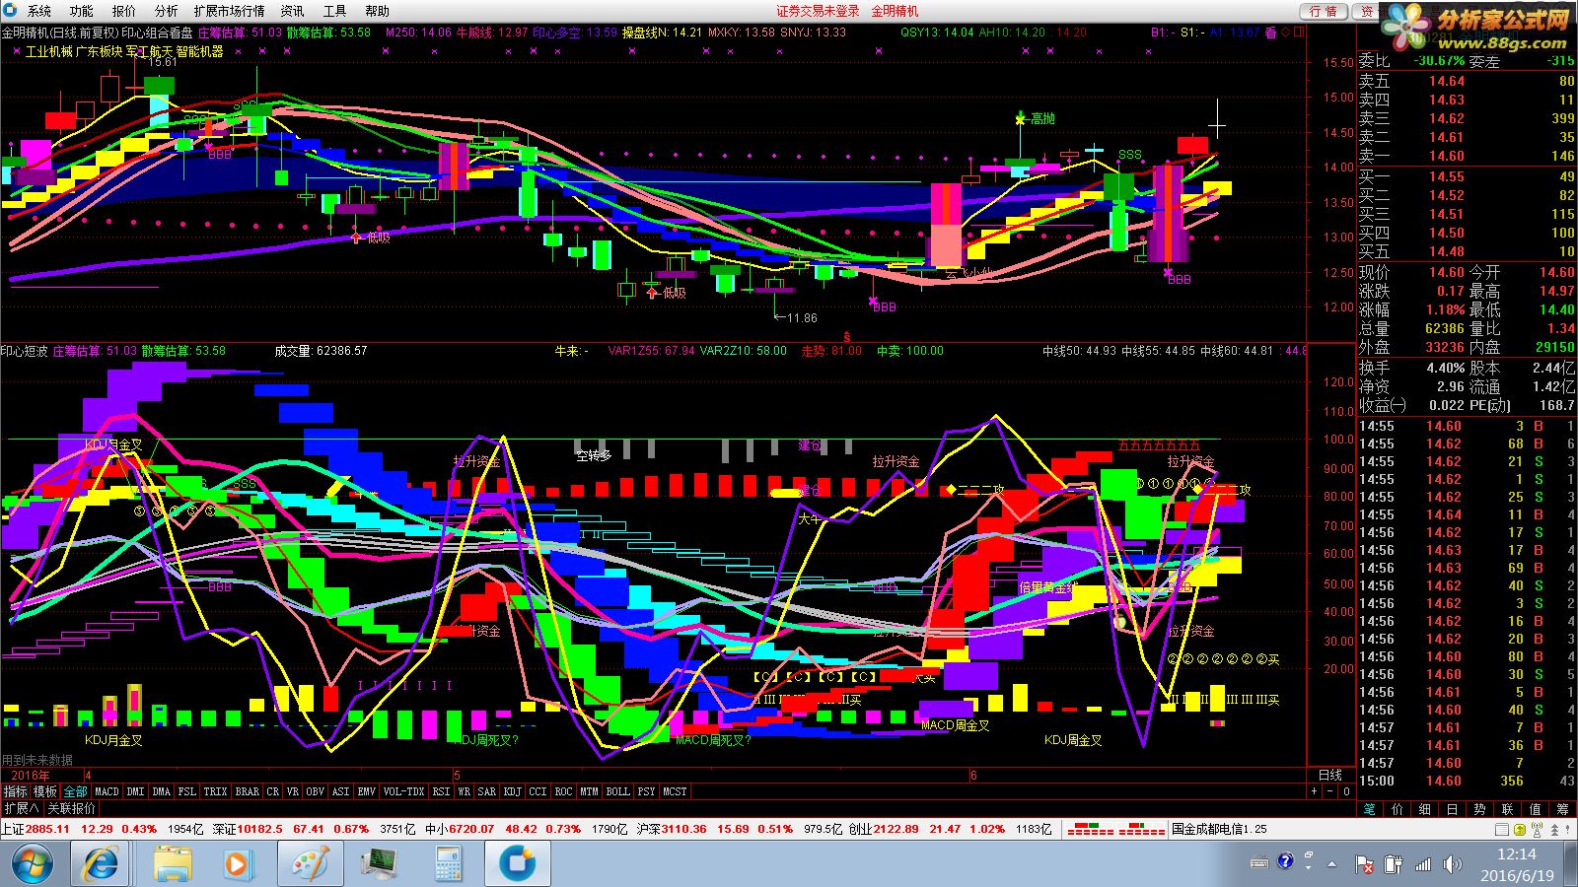Viewport: 1578px width, 887px height.
Task: Select the 势 trend tab
Action: [1479, 809]
